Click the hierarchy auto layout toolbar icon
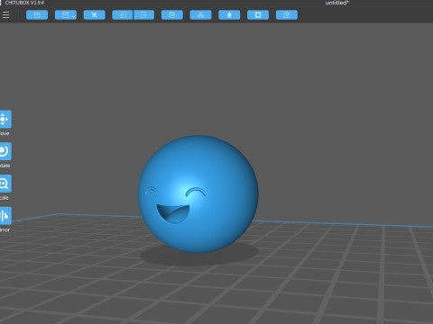Viewport: 433px width, 324px height. [x=200, y=15]
